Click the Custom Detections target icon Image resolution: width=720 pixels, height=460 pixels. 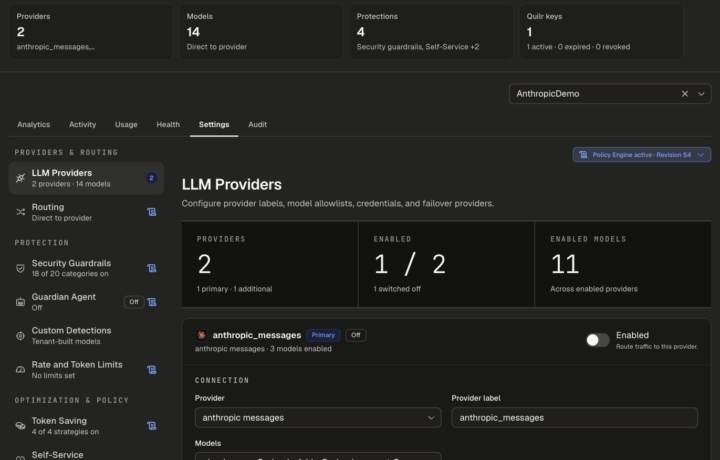pyautogui.click(x=20, y=336)
